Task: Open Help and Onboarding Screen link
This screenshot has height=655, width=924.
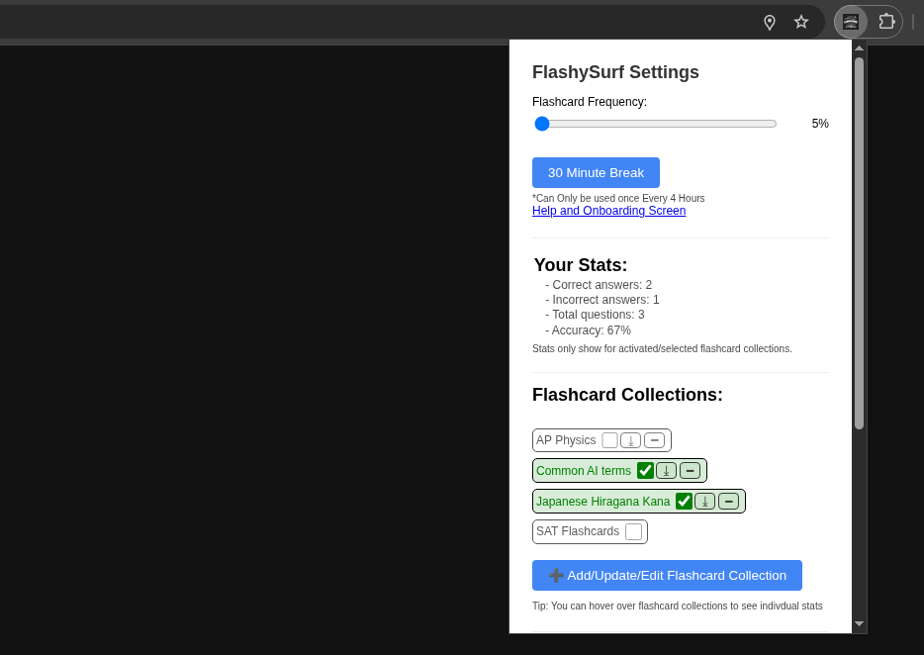Action: pyautogui.click(x=608, y=211)
